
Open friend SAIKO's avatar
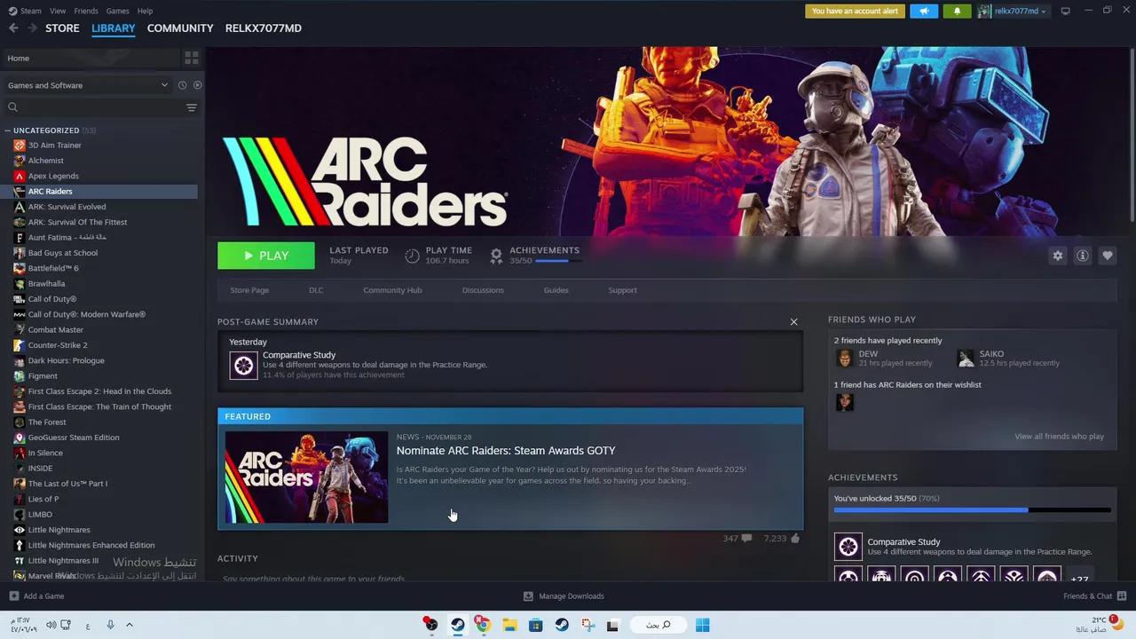[x=966, y=359]
